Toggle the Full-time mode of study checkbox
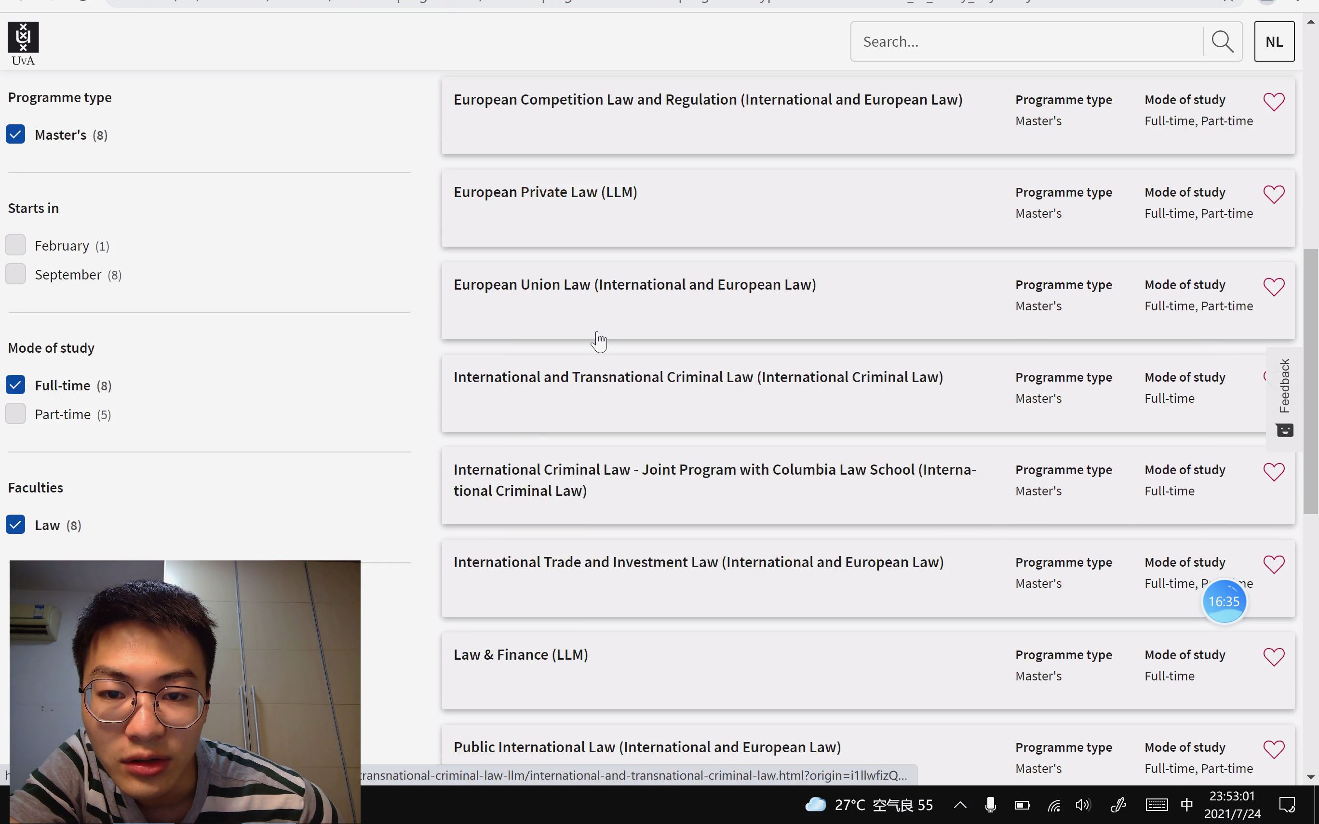Image resolution: width=1319 pixels, height=824 pixels. [15, 385]
